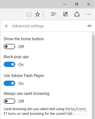Open the Share icon
This screenshot has width=95, height=119.
point(77,14)
